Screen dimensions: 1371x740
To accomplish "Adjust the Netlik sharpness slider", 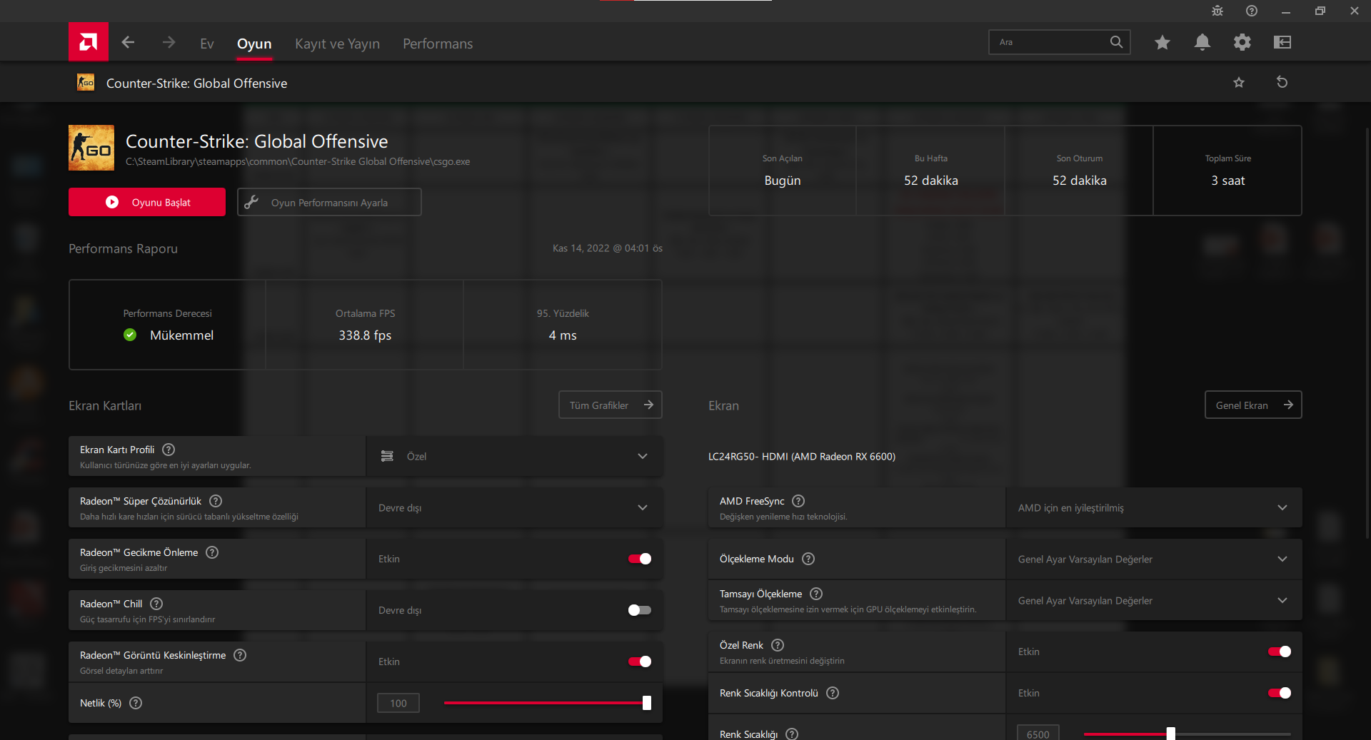I will (x=547, y=703).
